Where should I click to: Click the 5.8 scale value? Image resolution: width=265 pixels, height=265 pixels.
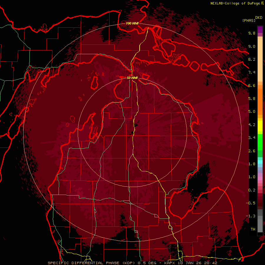coord(252,99)
